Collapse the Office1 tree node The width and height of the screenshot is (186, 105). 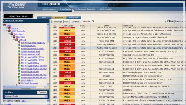(14, 39)
